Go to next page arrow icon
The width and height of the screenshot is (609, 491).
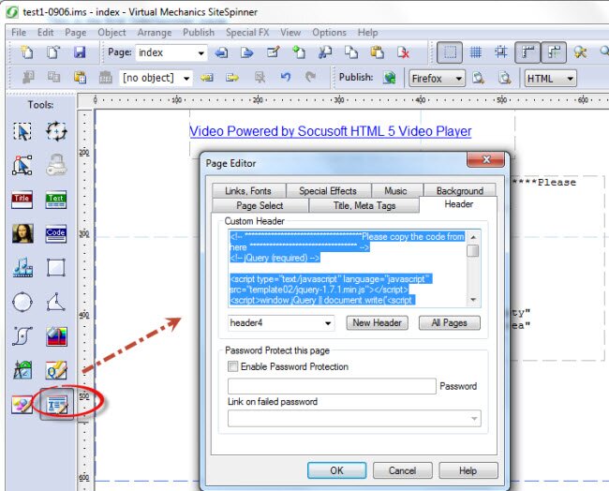pos(247,52)
